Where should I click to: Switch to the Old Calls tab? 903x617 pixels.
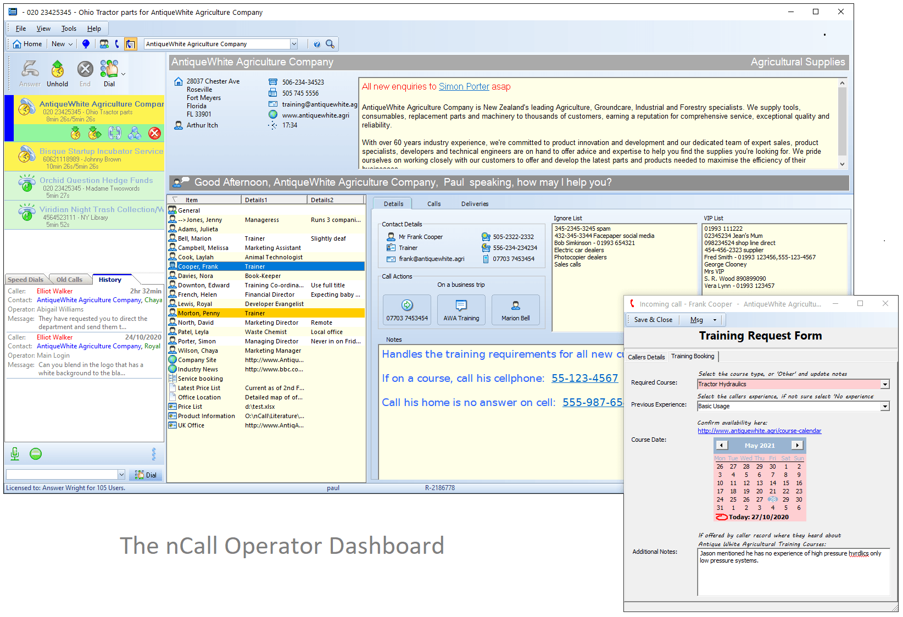point(69,280)
